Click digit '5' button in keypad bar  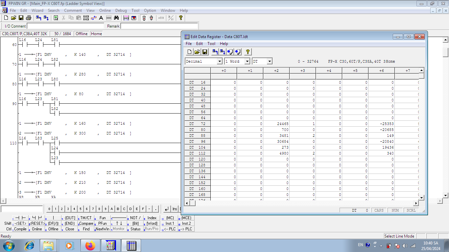81,209
